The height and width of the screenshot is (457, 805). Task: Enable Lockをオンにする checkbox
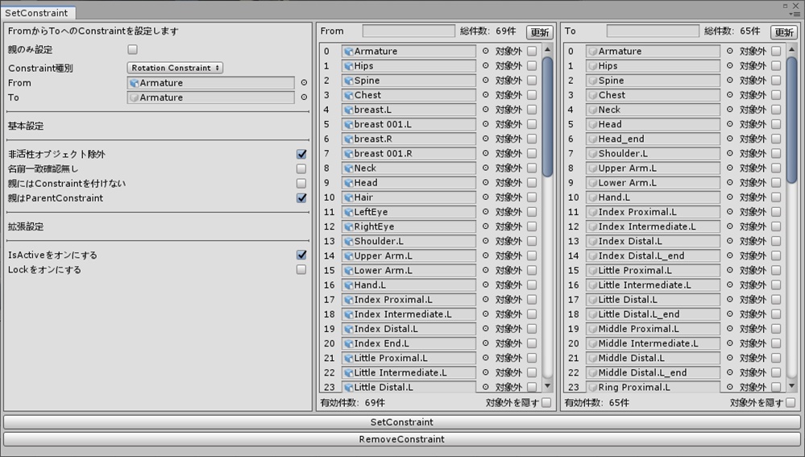click(301, 269)
